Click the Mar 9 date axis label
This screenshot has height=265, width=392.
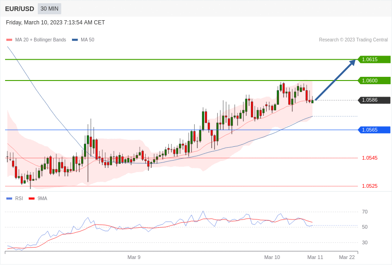point(134,258)
